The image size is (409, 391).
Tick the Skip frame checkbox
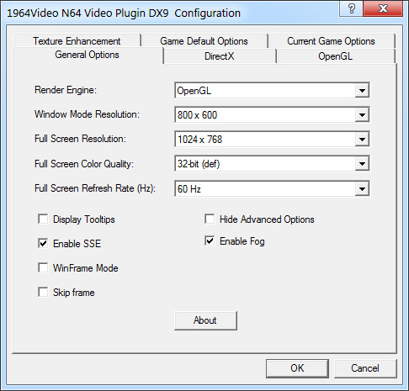click(x=43, y=292)
